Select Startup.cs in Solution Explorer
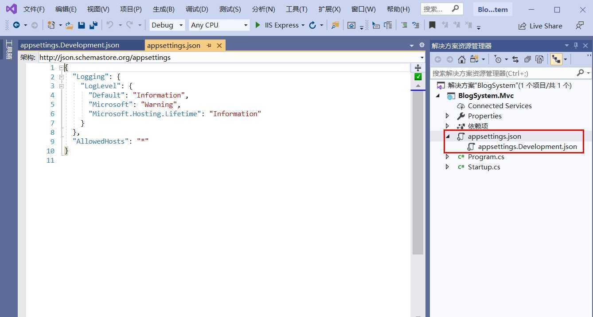Viewport: 593px width, 317px height. (x=484, y=167)
